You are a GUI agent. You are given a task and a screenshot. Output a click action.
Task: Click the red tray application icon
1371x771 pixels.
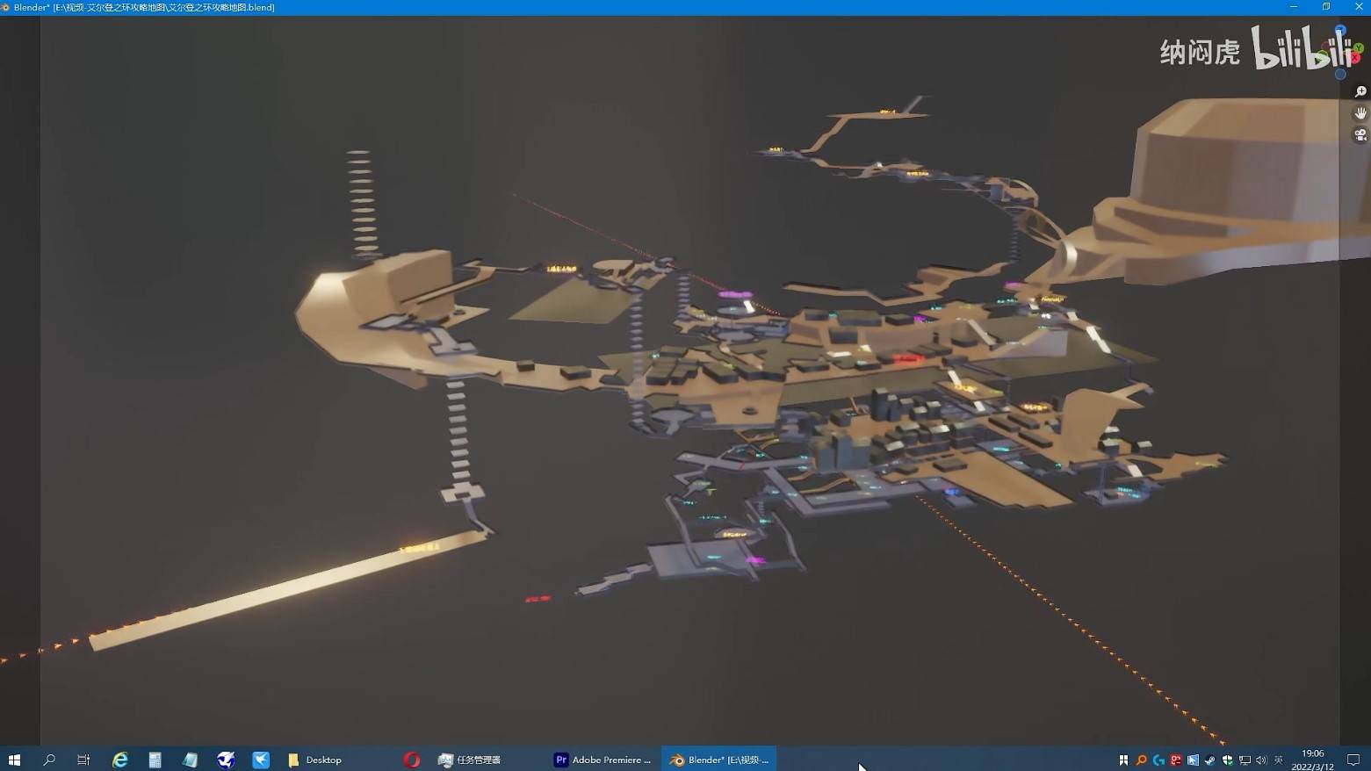pos(1175,760)
